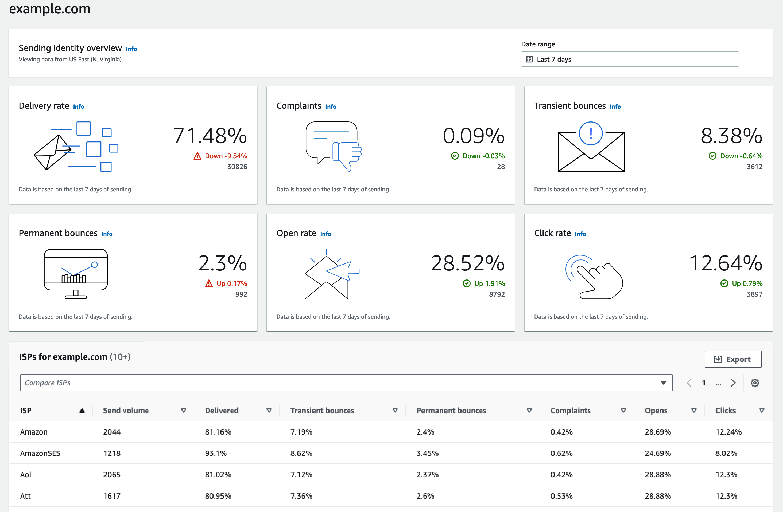The image size is (783, 512).
Task: Click the table settings gear icon
Action: (x=755, y=383)
